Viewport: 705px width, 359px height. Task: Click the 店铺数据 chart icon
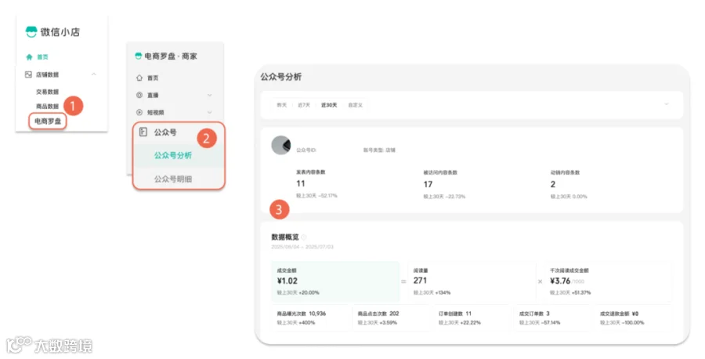(28, 74)
